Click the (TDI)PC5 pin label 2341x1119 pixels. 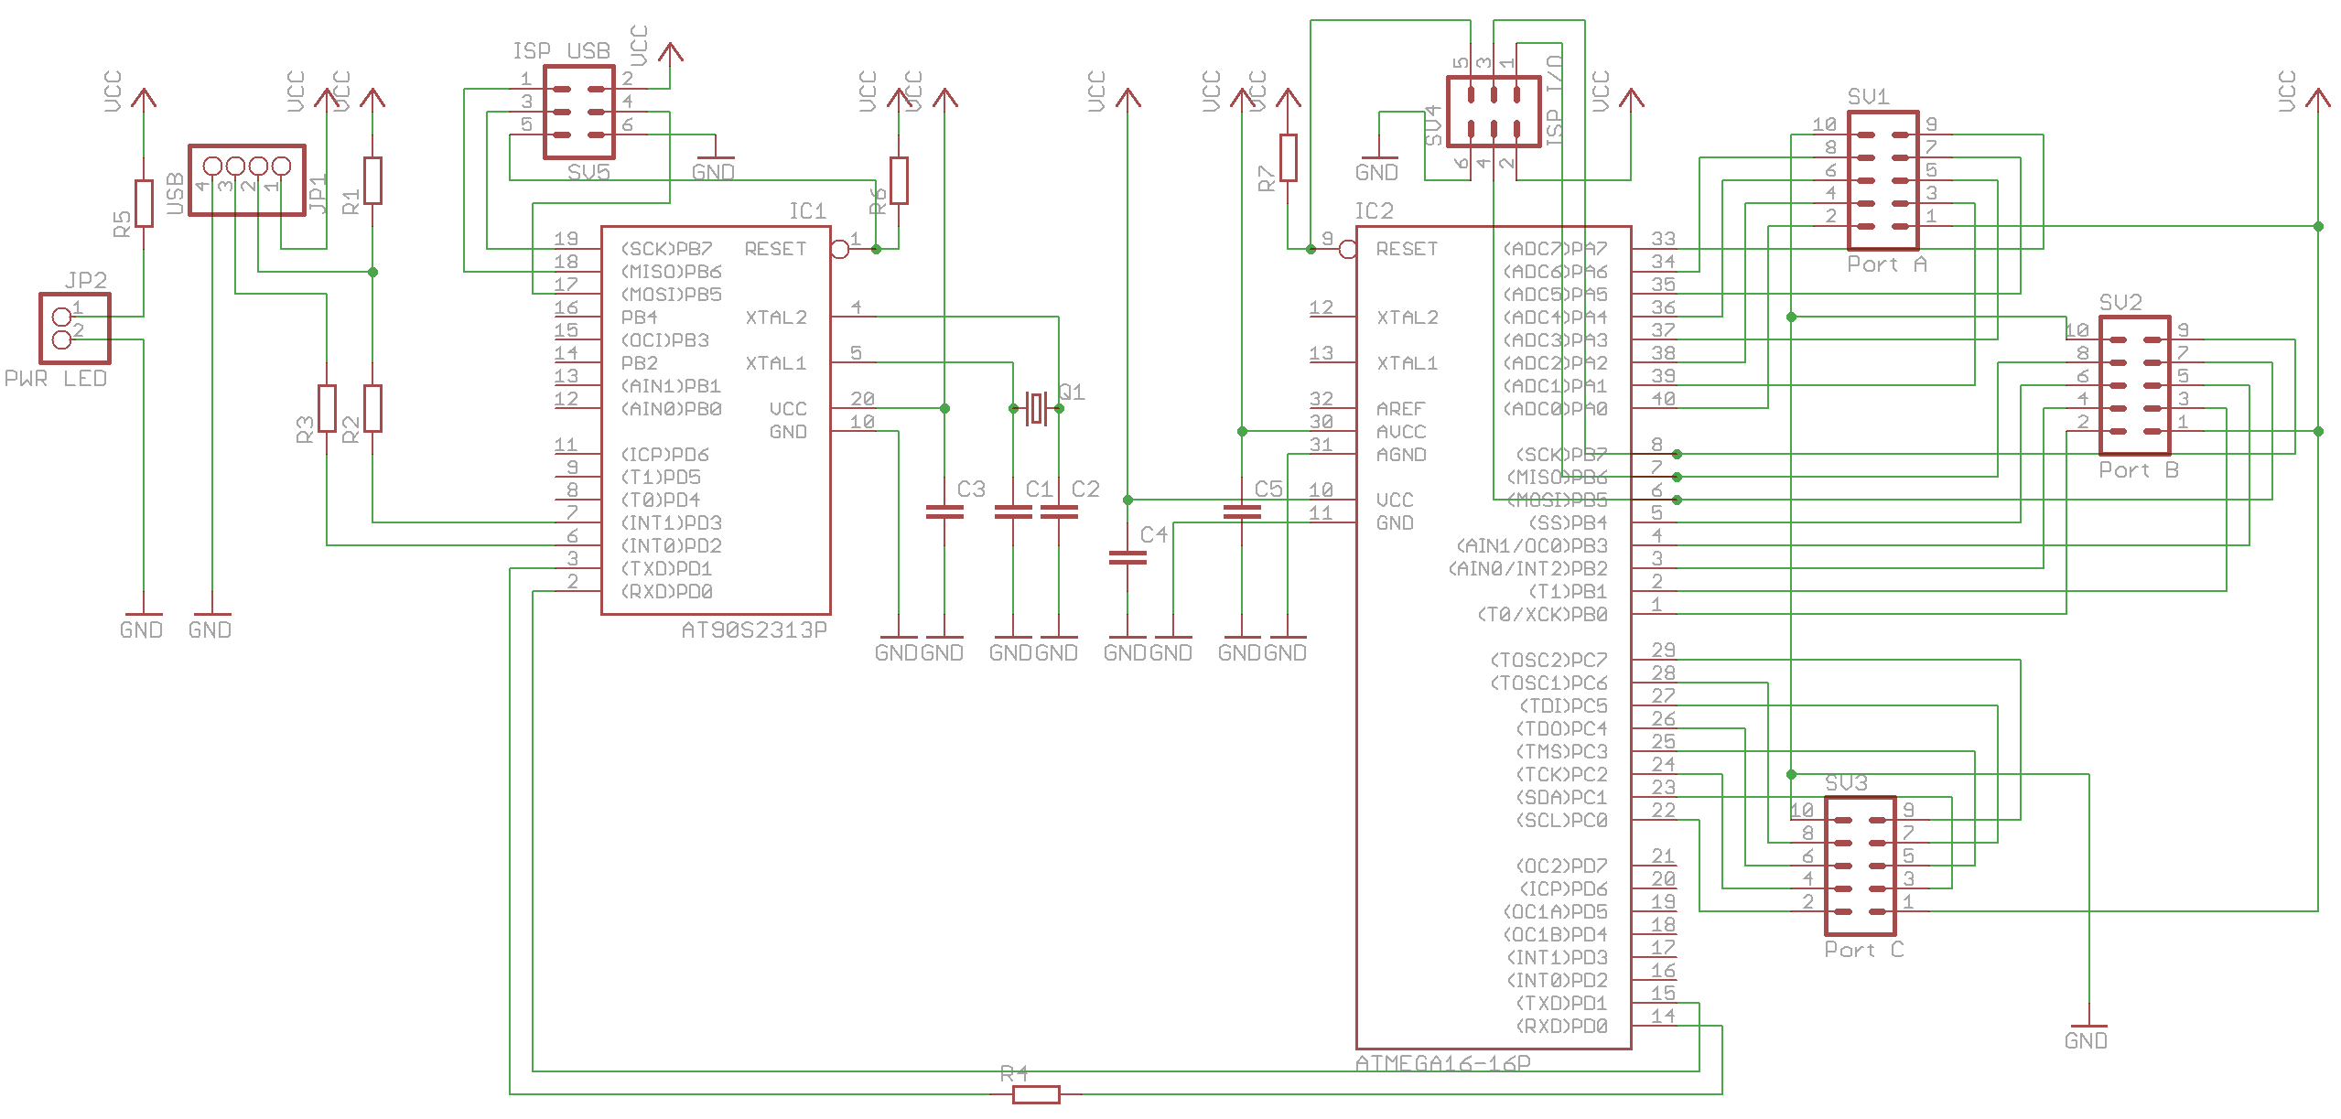[1564, 706]
